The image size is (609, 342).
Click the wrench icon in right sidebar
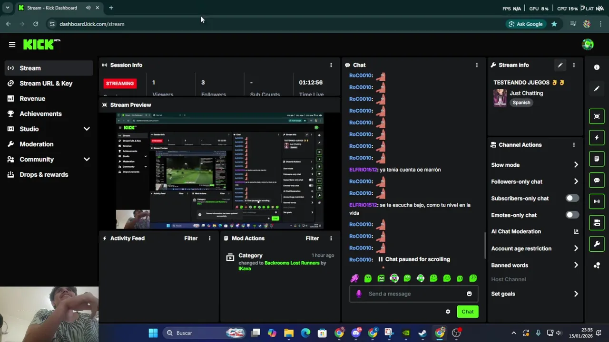[597, 244]
